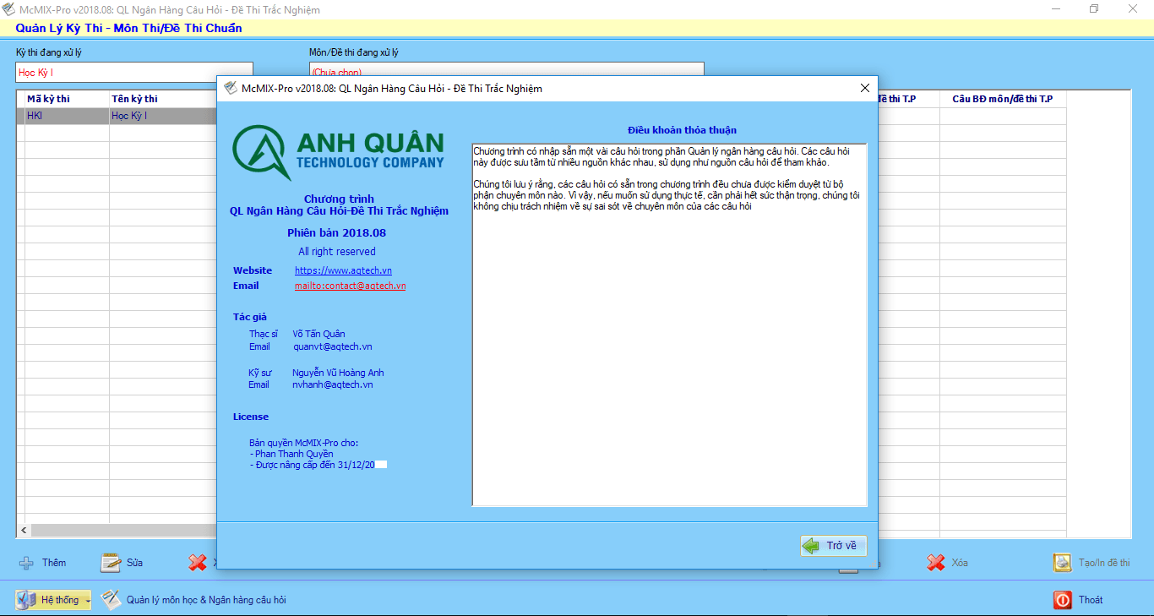The image size is (1154, 616).
Task: Click the Sửa notepad icon
Action: (111, 563)
